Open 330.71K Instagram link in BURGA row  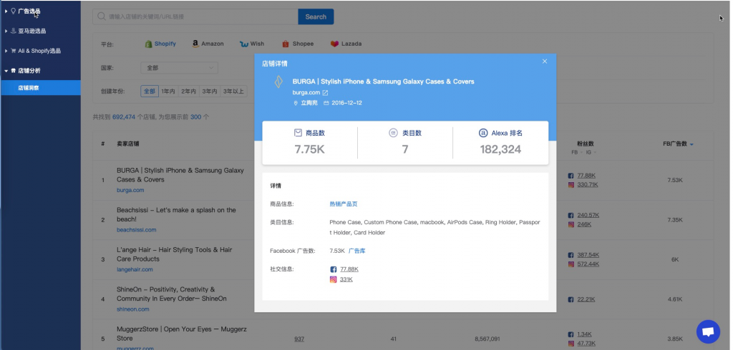pos(588,185)
